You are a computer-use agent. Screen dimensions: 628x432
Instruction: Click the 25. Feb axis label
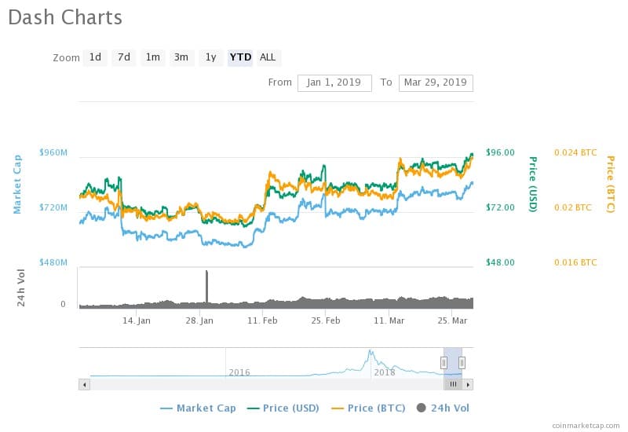326,321
